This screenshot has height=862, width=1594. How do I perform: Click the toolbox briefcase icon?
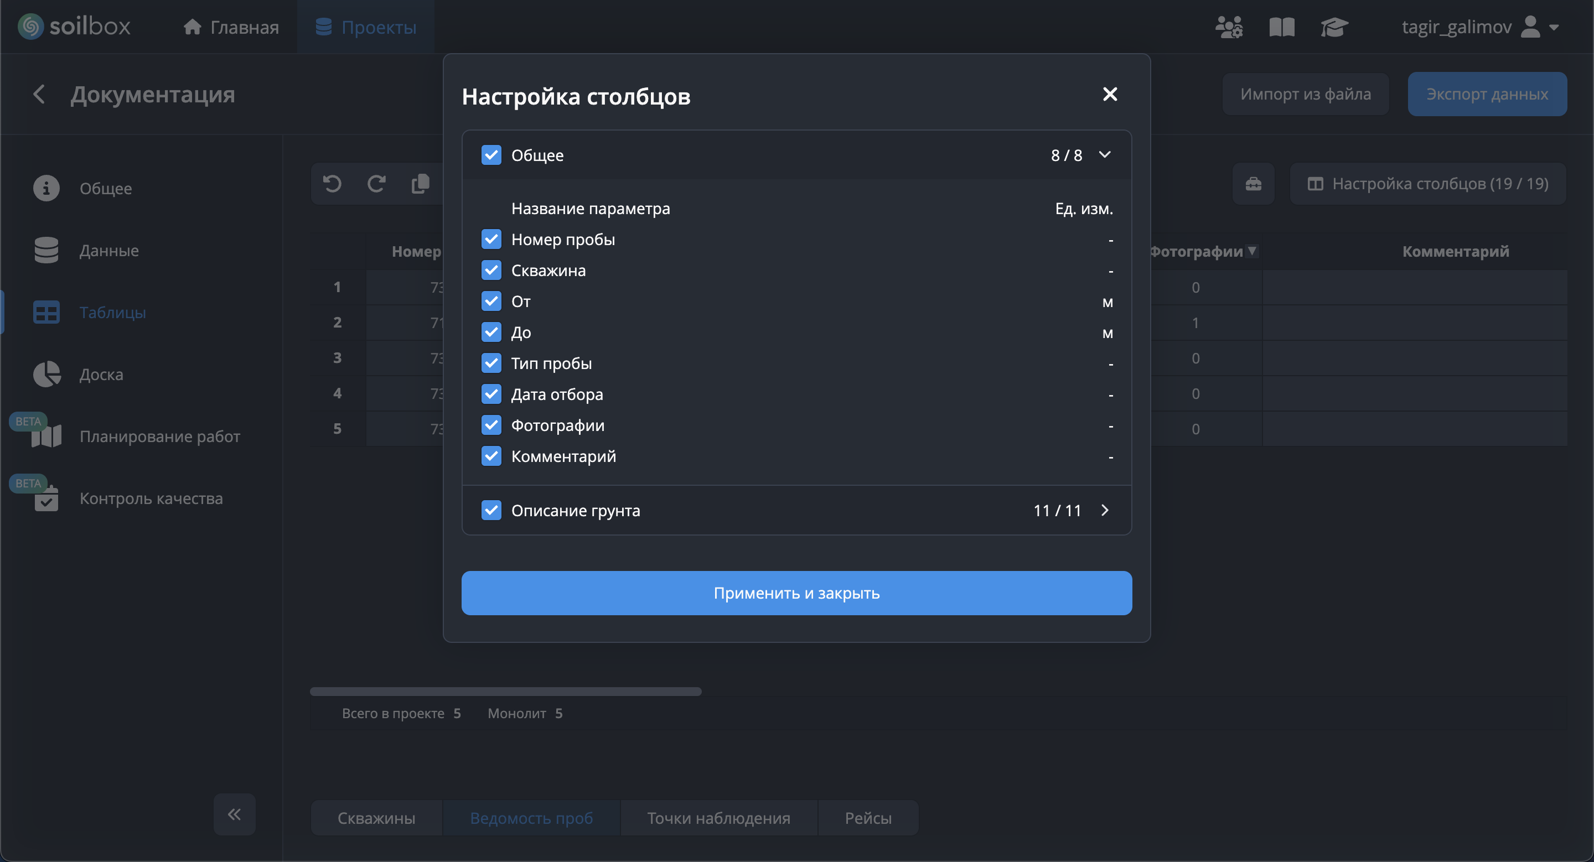click(x=1253, y=184)
